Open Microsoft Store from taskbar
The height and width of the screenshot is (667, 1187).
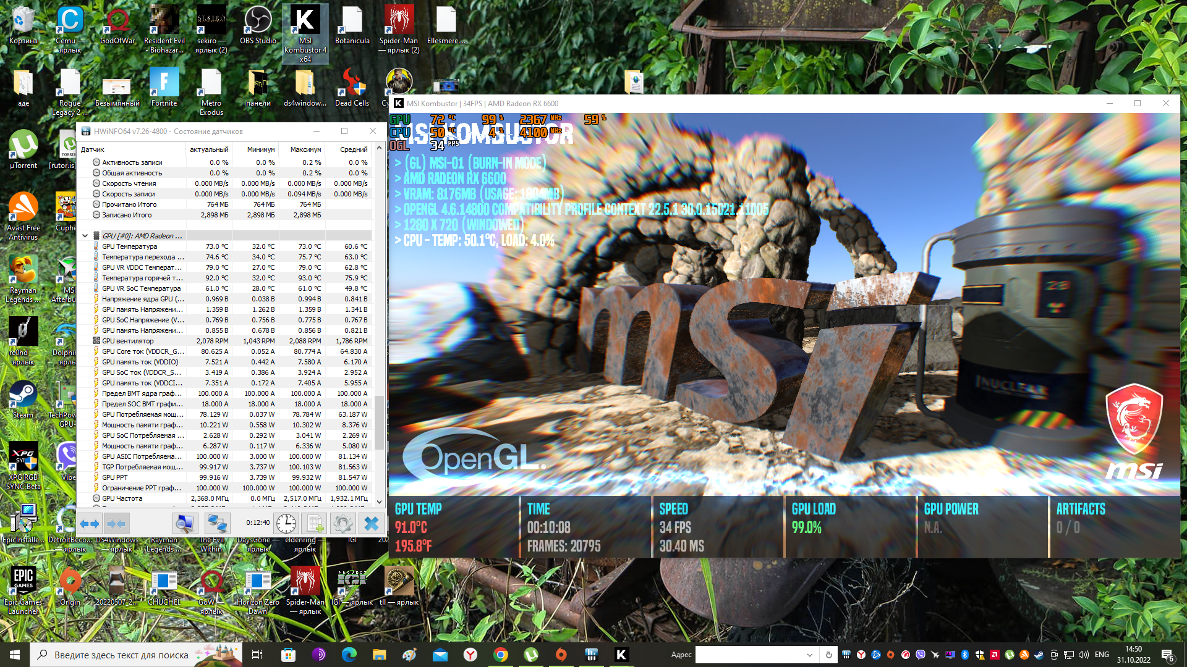289,655
